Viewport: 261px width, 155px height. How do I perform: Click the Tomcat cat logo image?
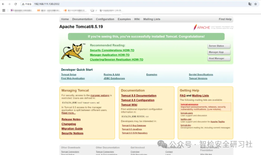73,52
